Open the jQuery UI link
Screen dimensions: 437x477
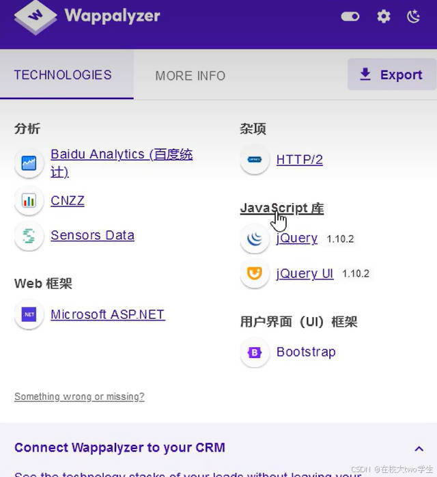click(305, 273)
